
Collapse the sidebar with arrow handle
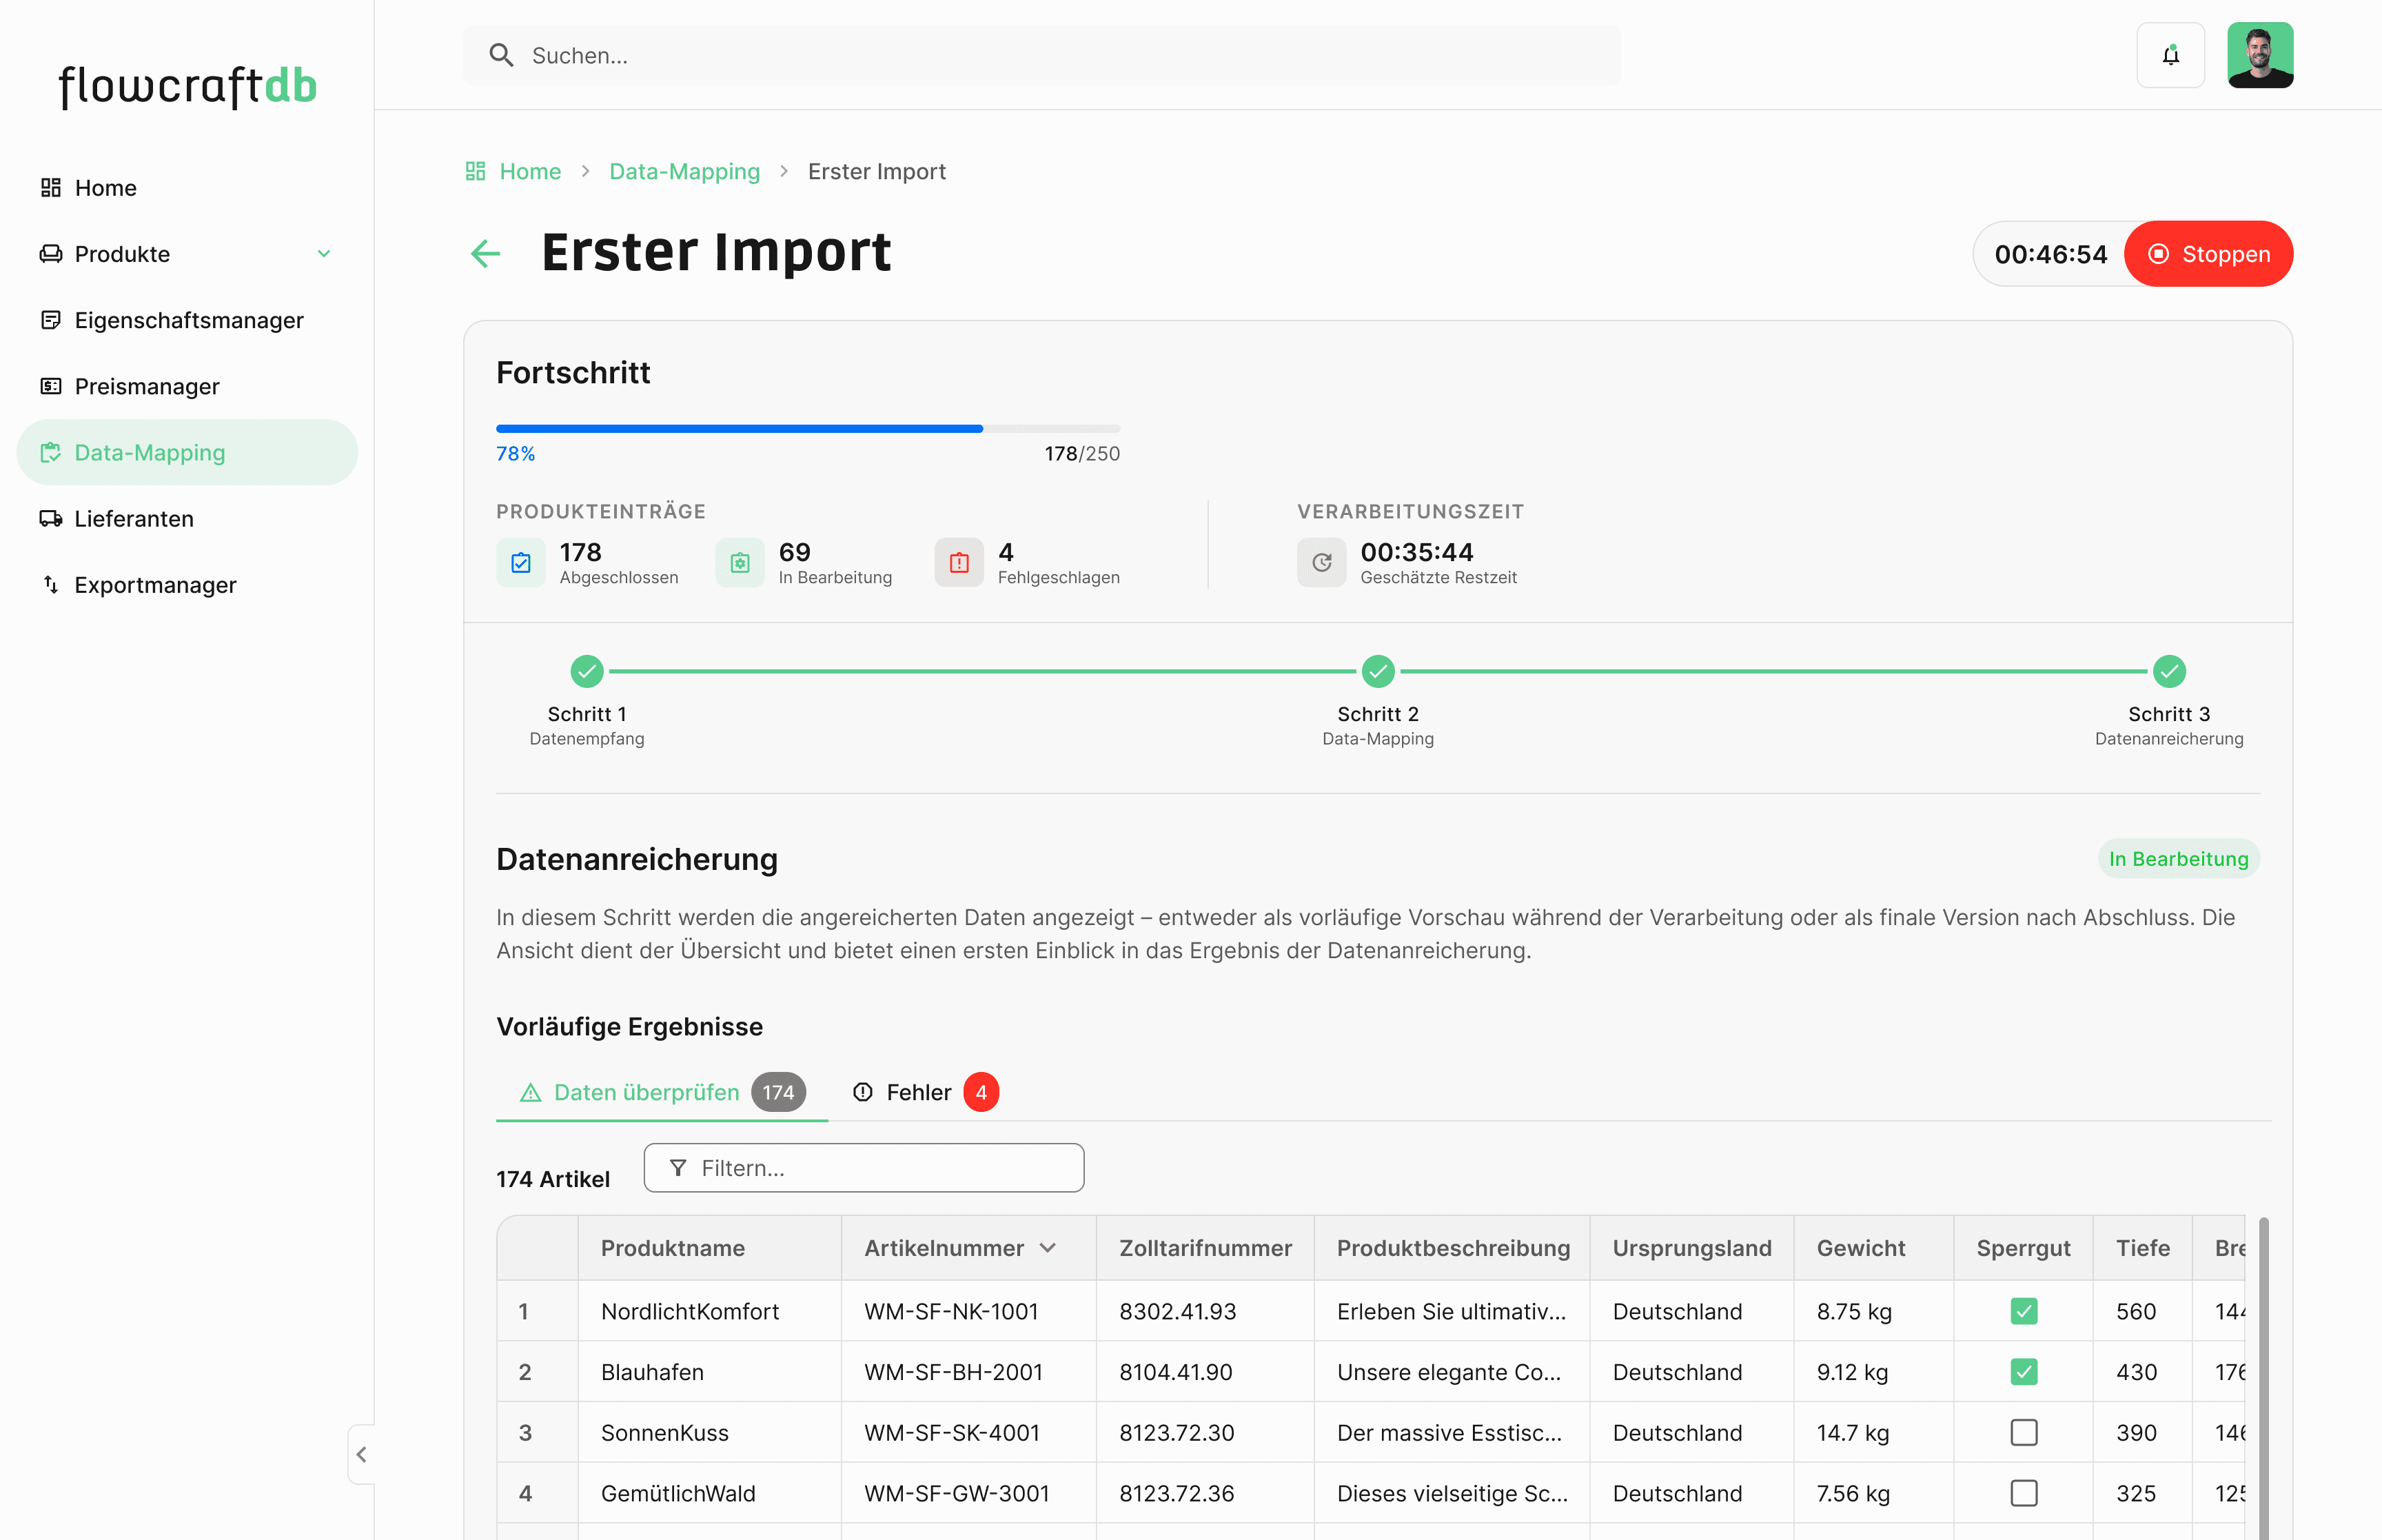click(362, 1454)
